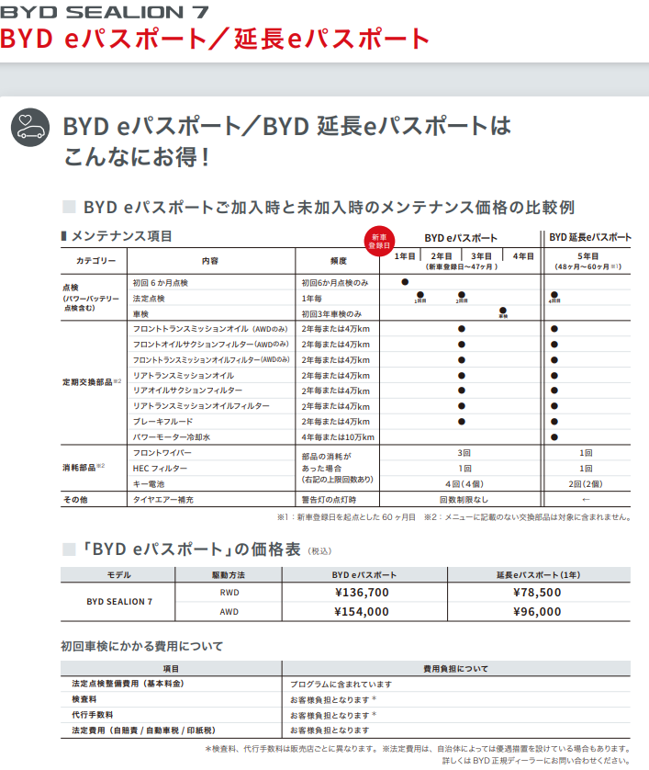Click the 「BYD eパスポート」の価格表 heading
Image resolution: width=649 pixels, height=770 pixels.
point(191,549)
